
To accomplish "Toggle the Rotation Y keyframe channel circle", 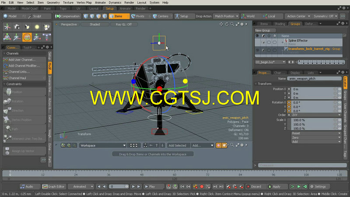I will (289, 107).
